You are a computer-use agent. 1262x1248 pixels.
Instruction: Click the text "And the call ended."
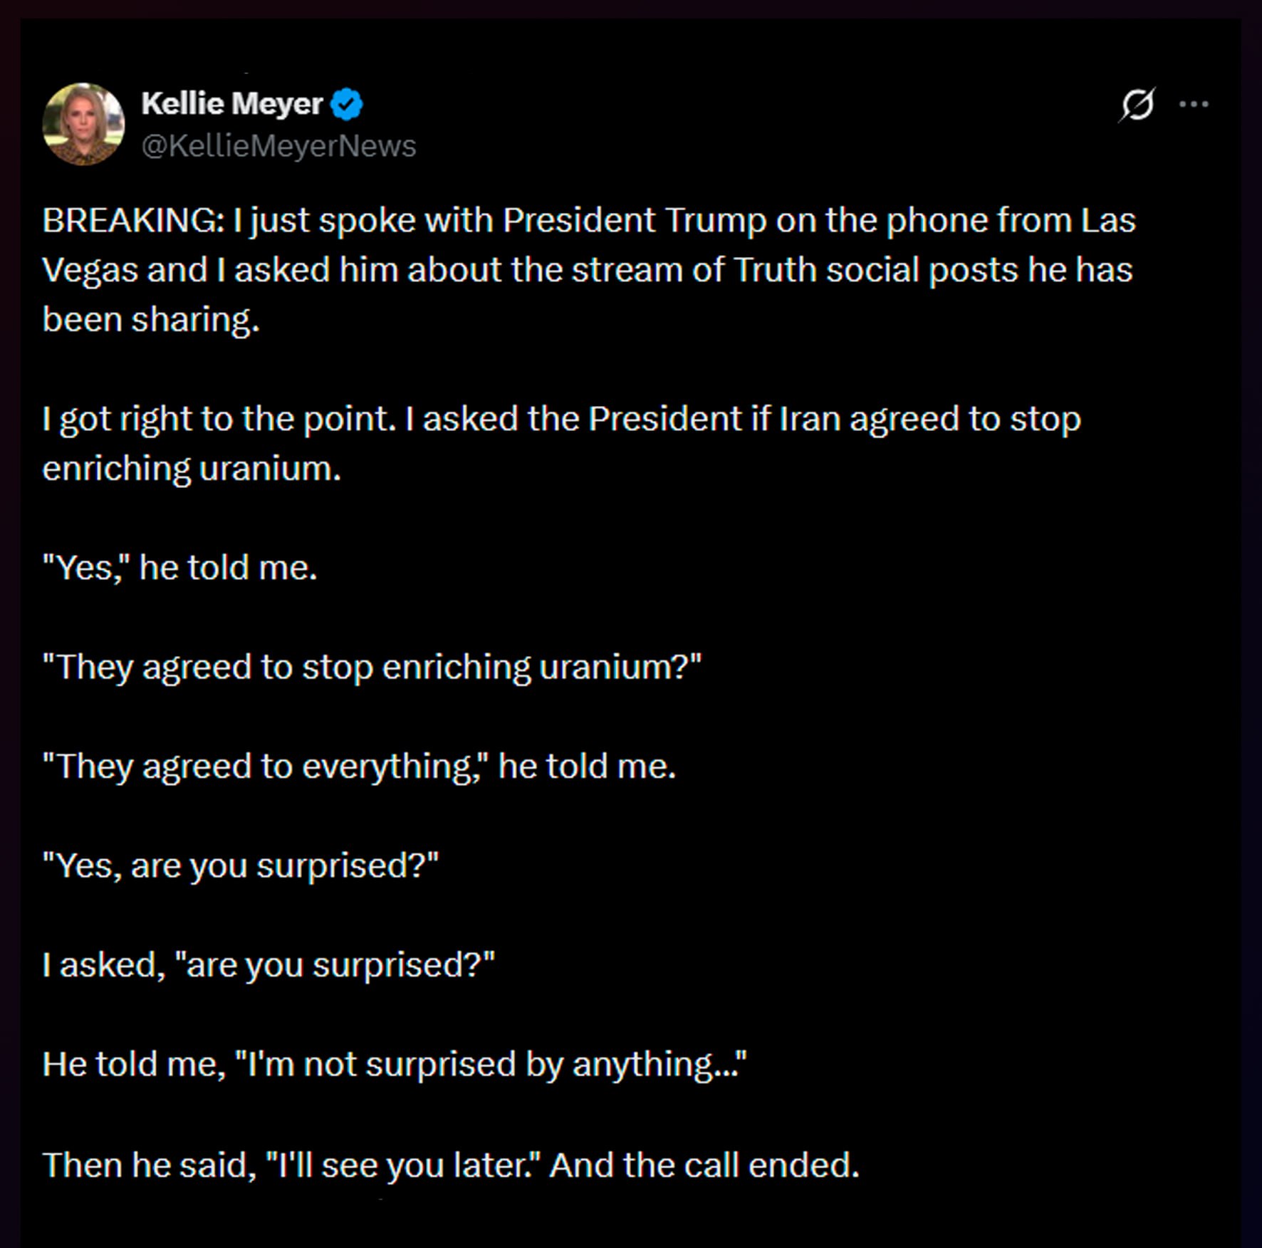point(704,1165)
